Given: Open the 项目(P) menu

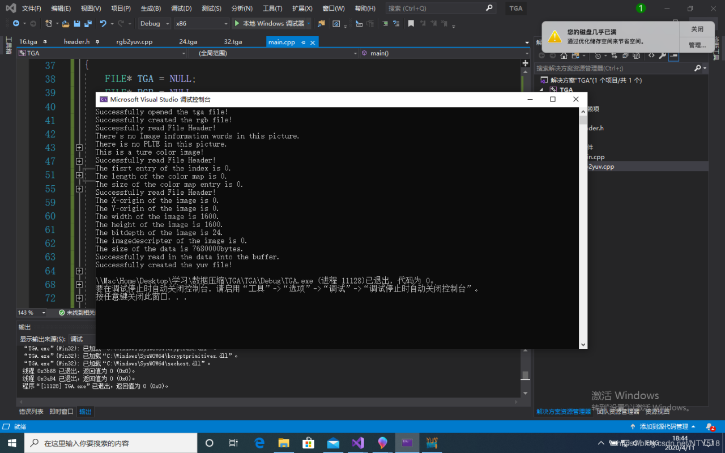Looking at the screenshot, I should pos(121,8).
